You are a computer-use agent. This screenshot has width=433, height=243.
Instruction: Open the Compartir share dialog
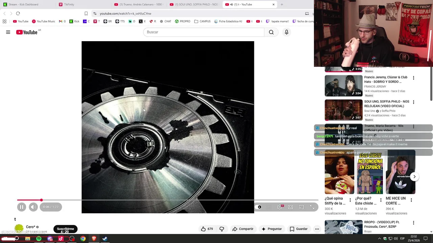click(243, 229)
